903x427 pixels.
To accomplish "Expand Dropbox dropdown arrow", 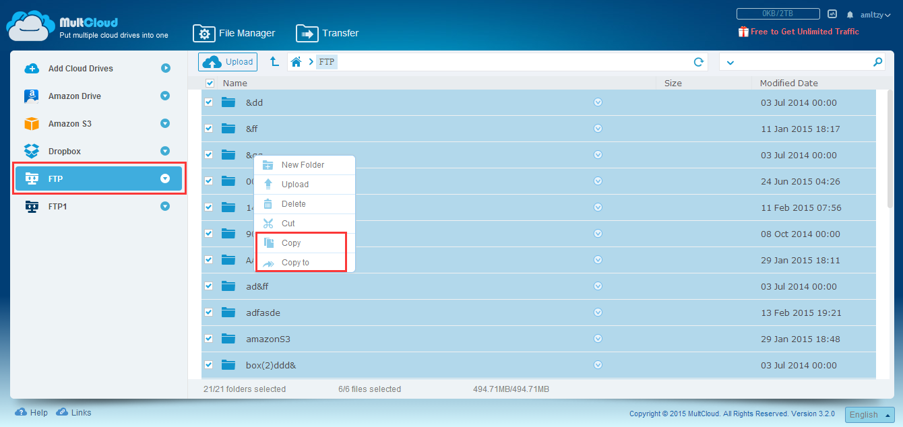I will [165, 152].
